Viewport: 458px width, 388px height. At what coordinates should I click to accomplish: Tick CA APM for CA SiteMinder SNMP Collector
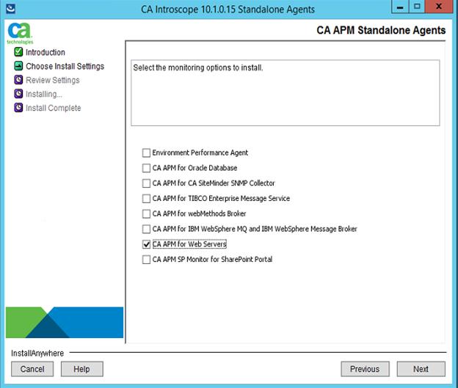pyautogui.click(x=146, y=183)
